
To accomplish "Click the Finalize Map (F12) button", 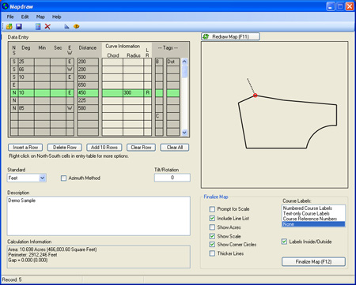I will [x=313, y=261].
